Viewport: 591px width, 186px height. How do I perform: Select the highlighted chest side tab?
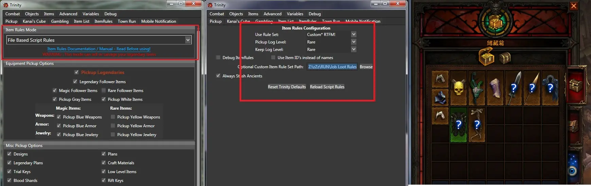[576, 85]
